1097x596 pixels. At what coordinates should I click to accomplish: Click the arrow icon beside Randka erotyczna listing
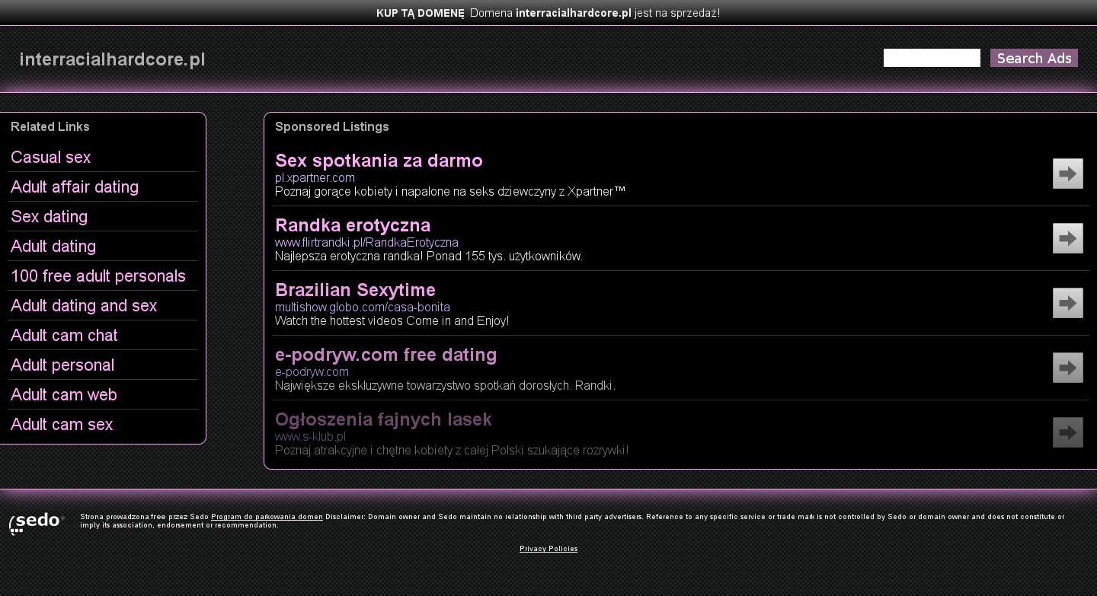coord(1067,238)
